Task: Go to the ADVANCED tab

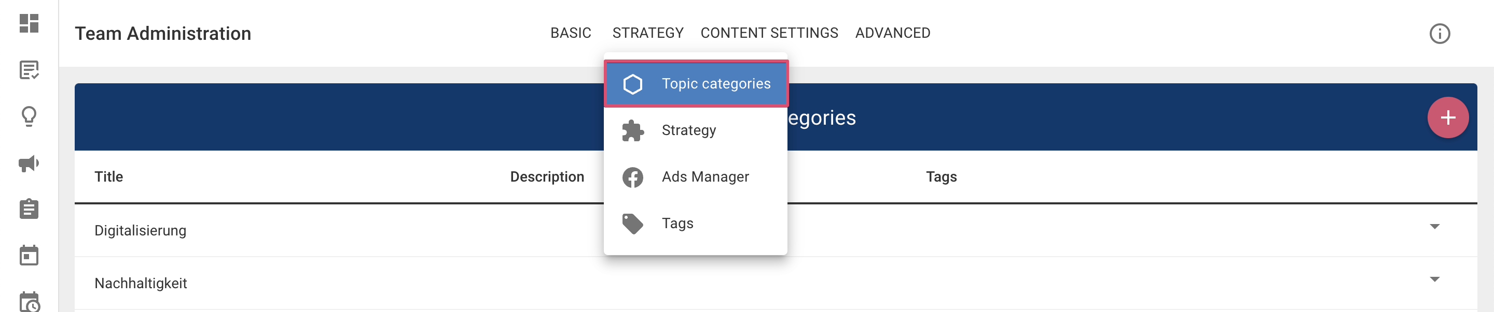Action: (x=892, y=33)
